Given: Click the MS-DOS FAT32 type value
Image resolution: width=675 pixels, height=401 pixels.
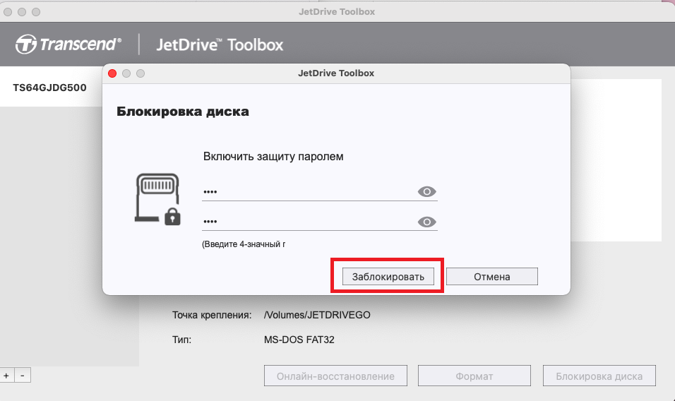Looking at the screenshot, I should coord(299,340).
